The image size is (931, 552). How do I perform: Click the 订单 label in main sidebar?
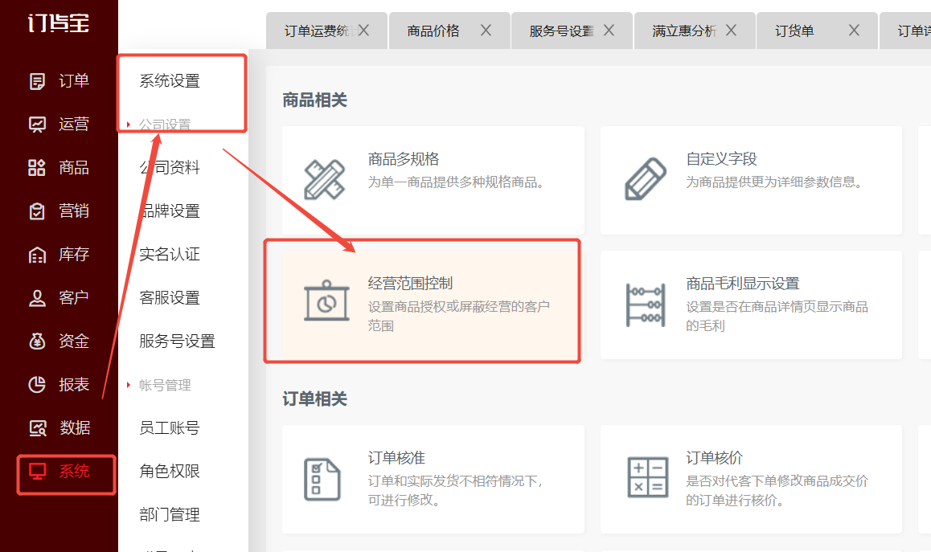point(74,80)
